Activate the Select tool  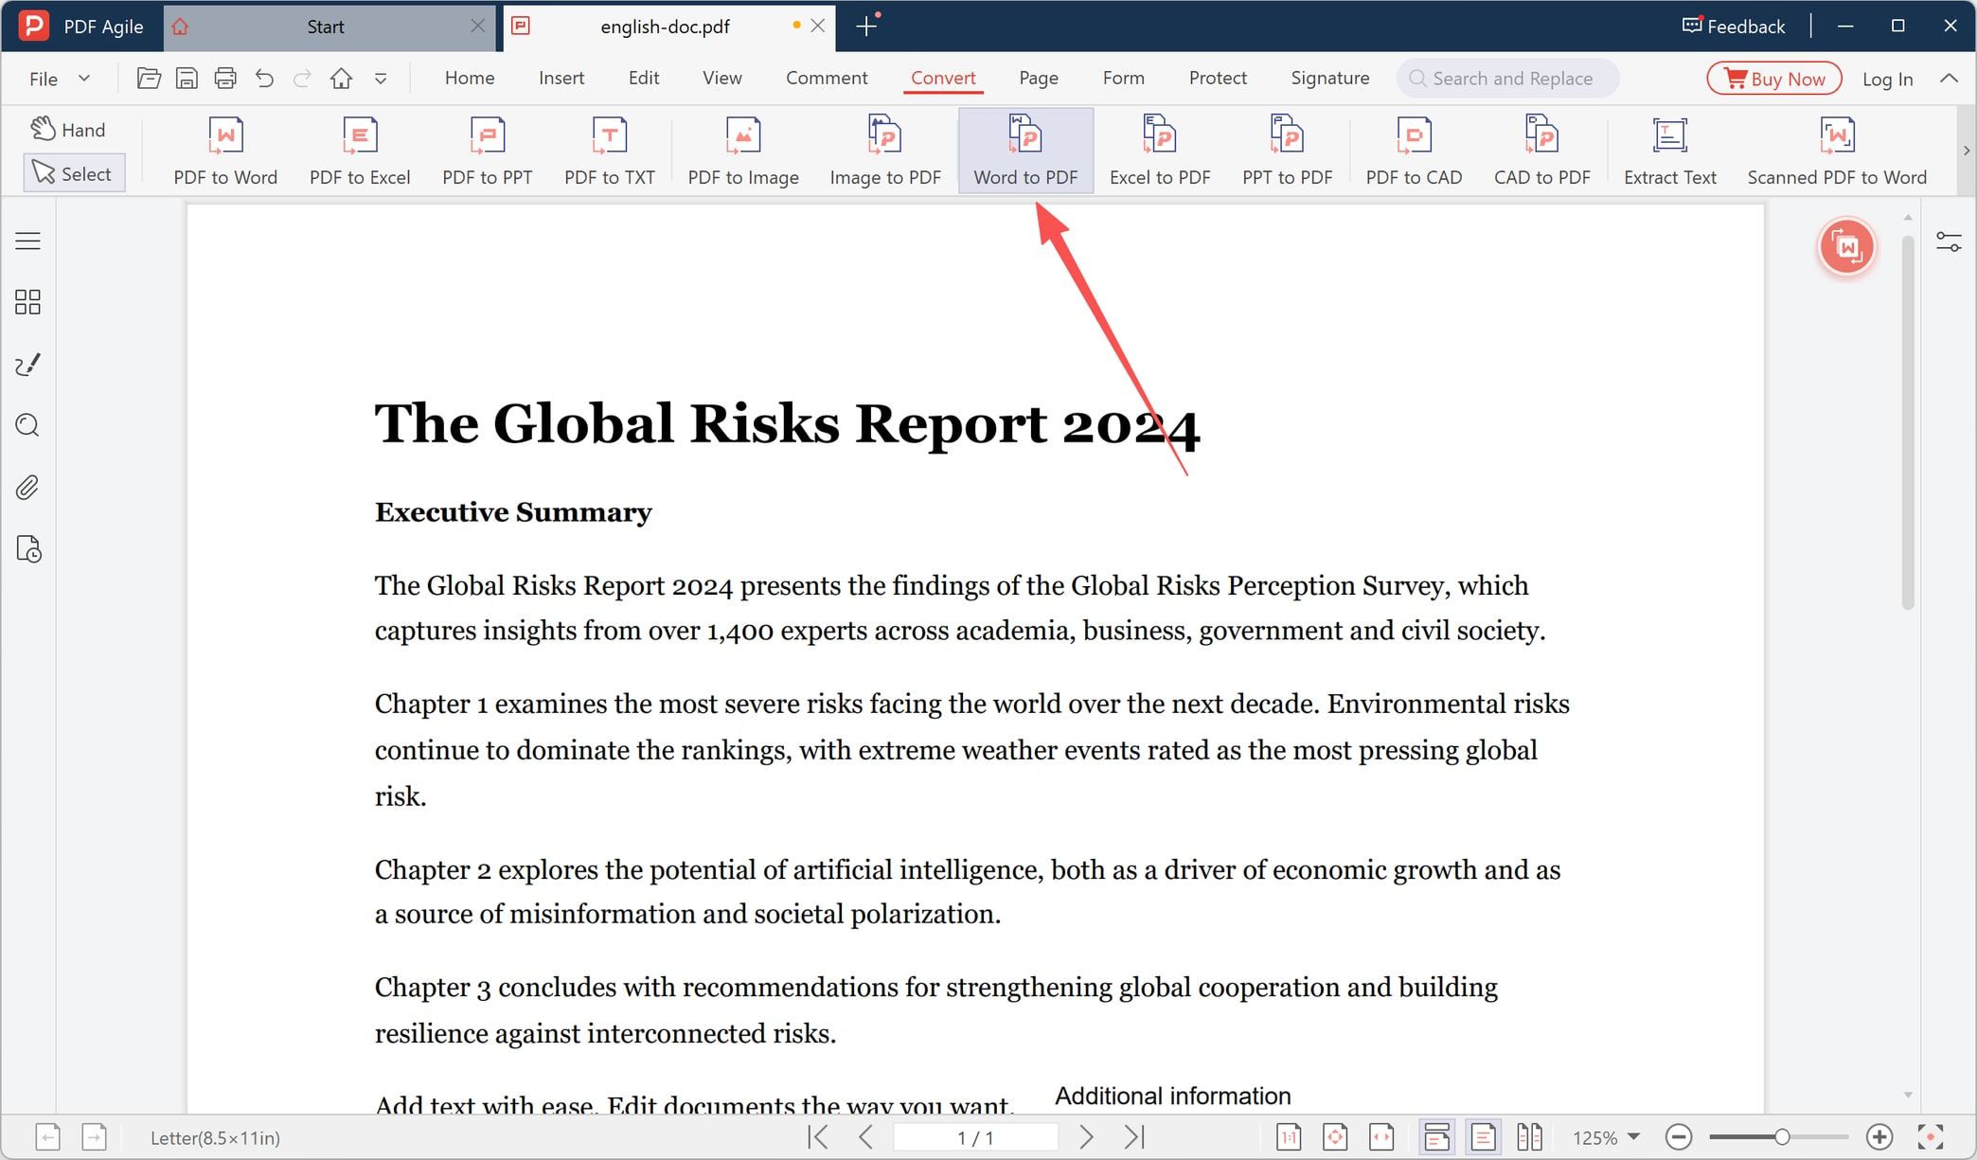[x=74, y=173]
